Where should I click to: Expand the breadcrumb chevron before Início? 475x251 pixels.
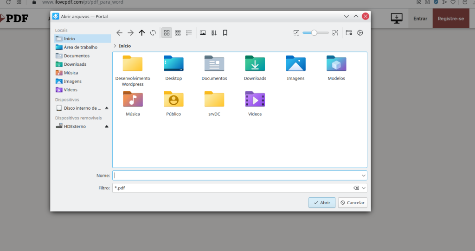tap(115, 46)
